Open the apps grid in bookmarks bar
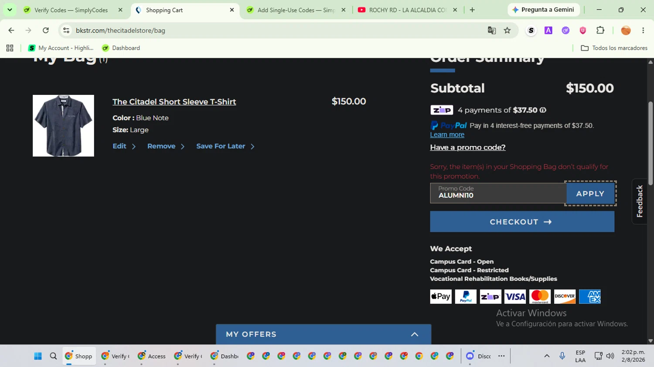Image resolution: width=654 pixels, height=367 pixels. coord(10,48)
